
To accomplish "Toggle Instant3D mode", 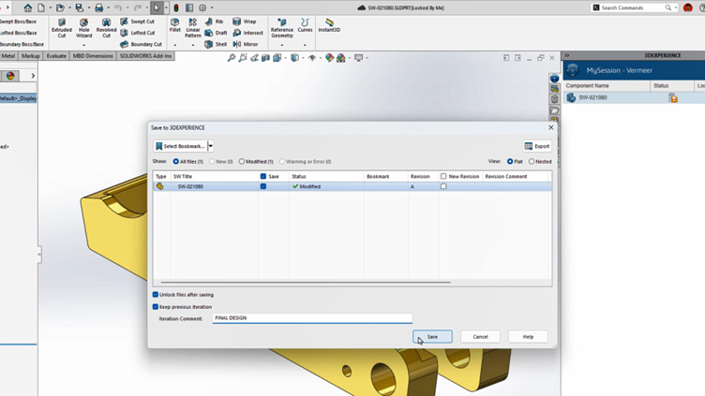I will (329, 25).
